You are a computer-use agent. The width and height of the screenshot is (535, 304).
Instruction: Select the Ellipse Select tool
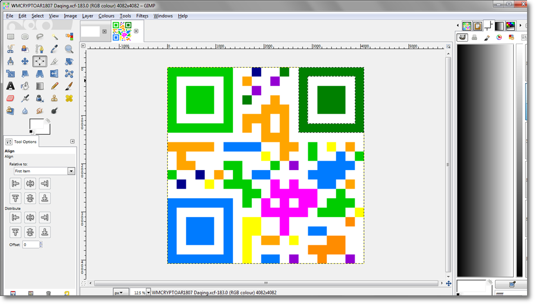click(25, 37)
